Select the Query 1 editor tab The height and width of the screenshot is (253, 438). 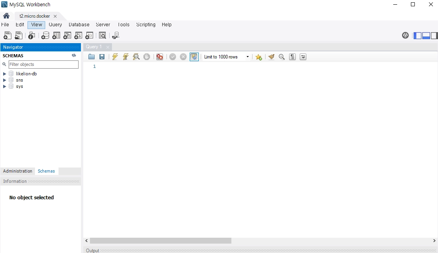click(94, 47)
